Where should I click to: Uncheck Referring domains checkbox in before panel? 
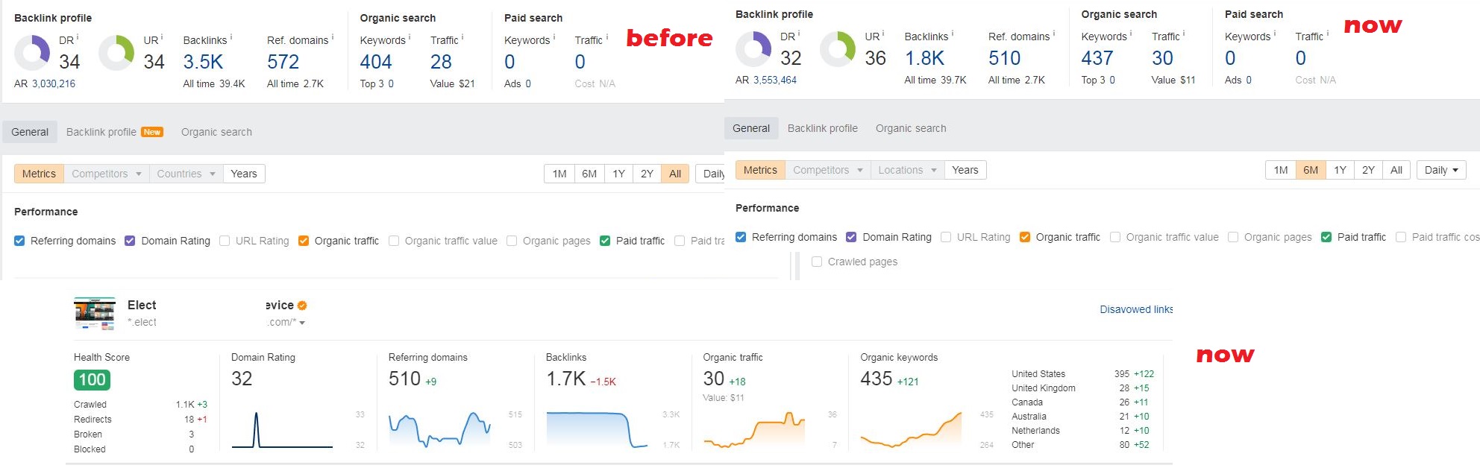coord(19,241)
